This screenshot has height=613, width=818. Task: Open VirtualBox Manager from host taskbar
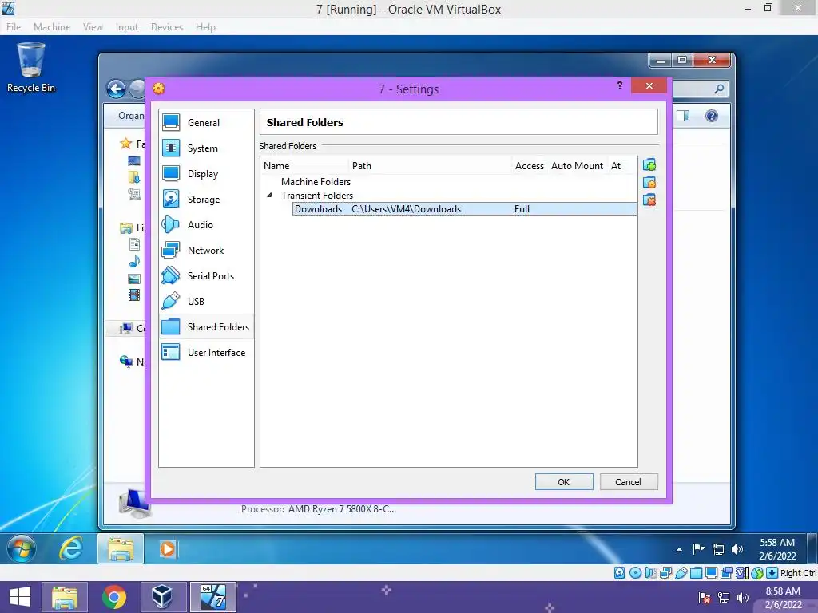(x=161, y=597)
